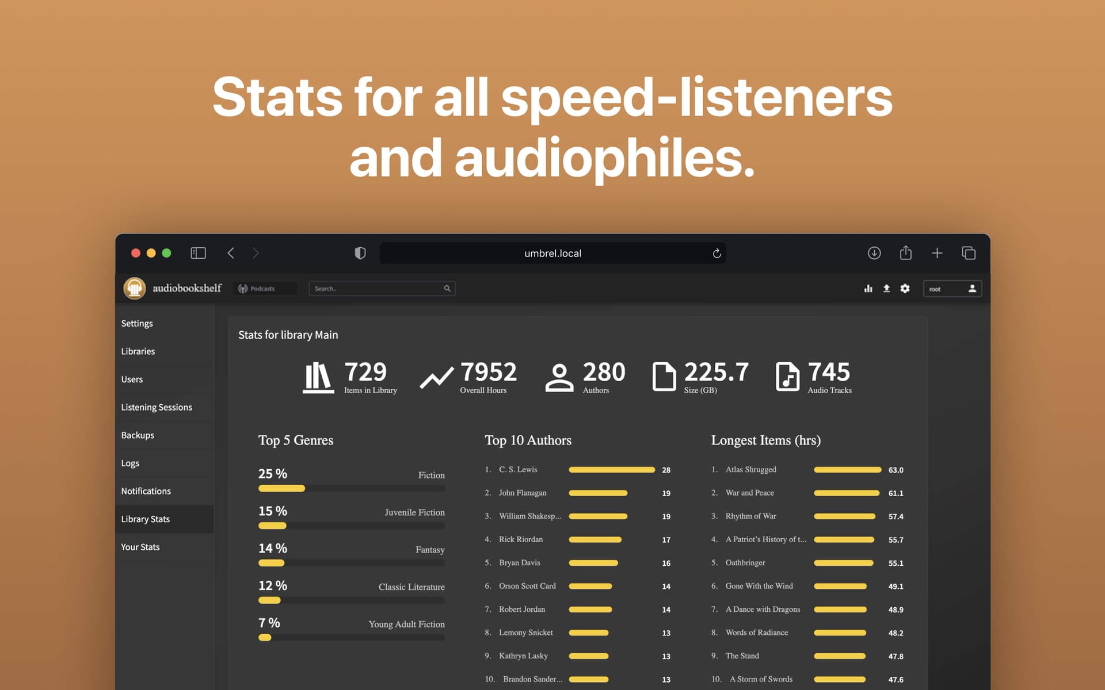Open the root user account dropdown

(952, 289)
